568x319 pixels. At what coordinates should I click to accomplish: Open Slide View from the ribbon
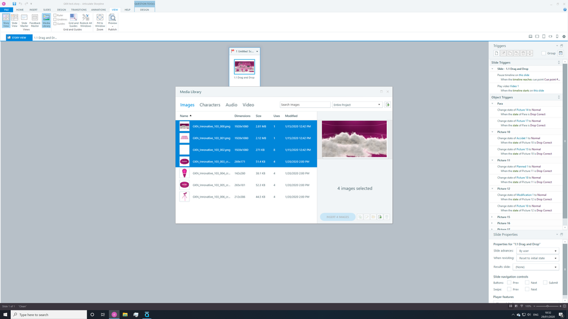coord(14,20)
